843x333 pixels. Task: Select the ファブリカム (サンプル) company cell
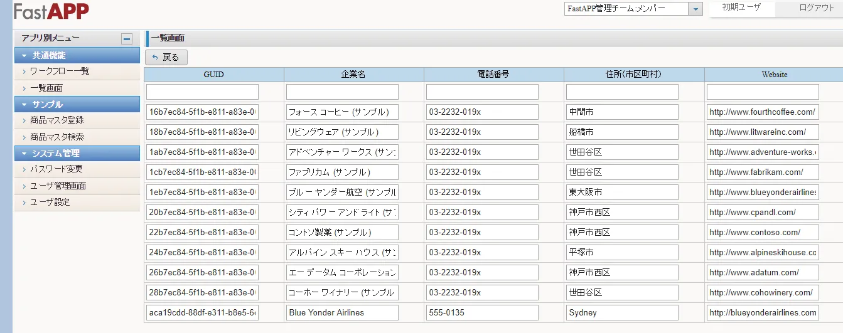point(342,172)
